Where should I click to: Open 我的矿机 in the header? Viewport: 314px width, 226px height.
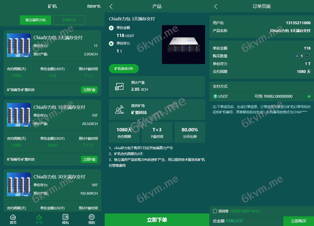94,6
